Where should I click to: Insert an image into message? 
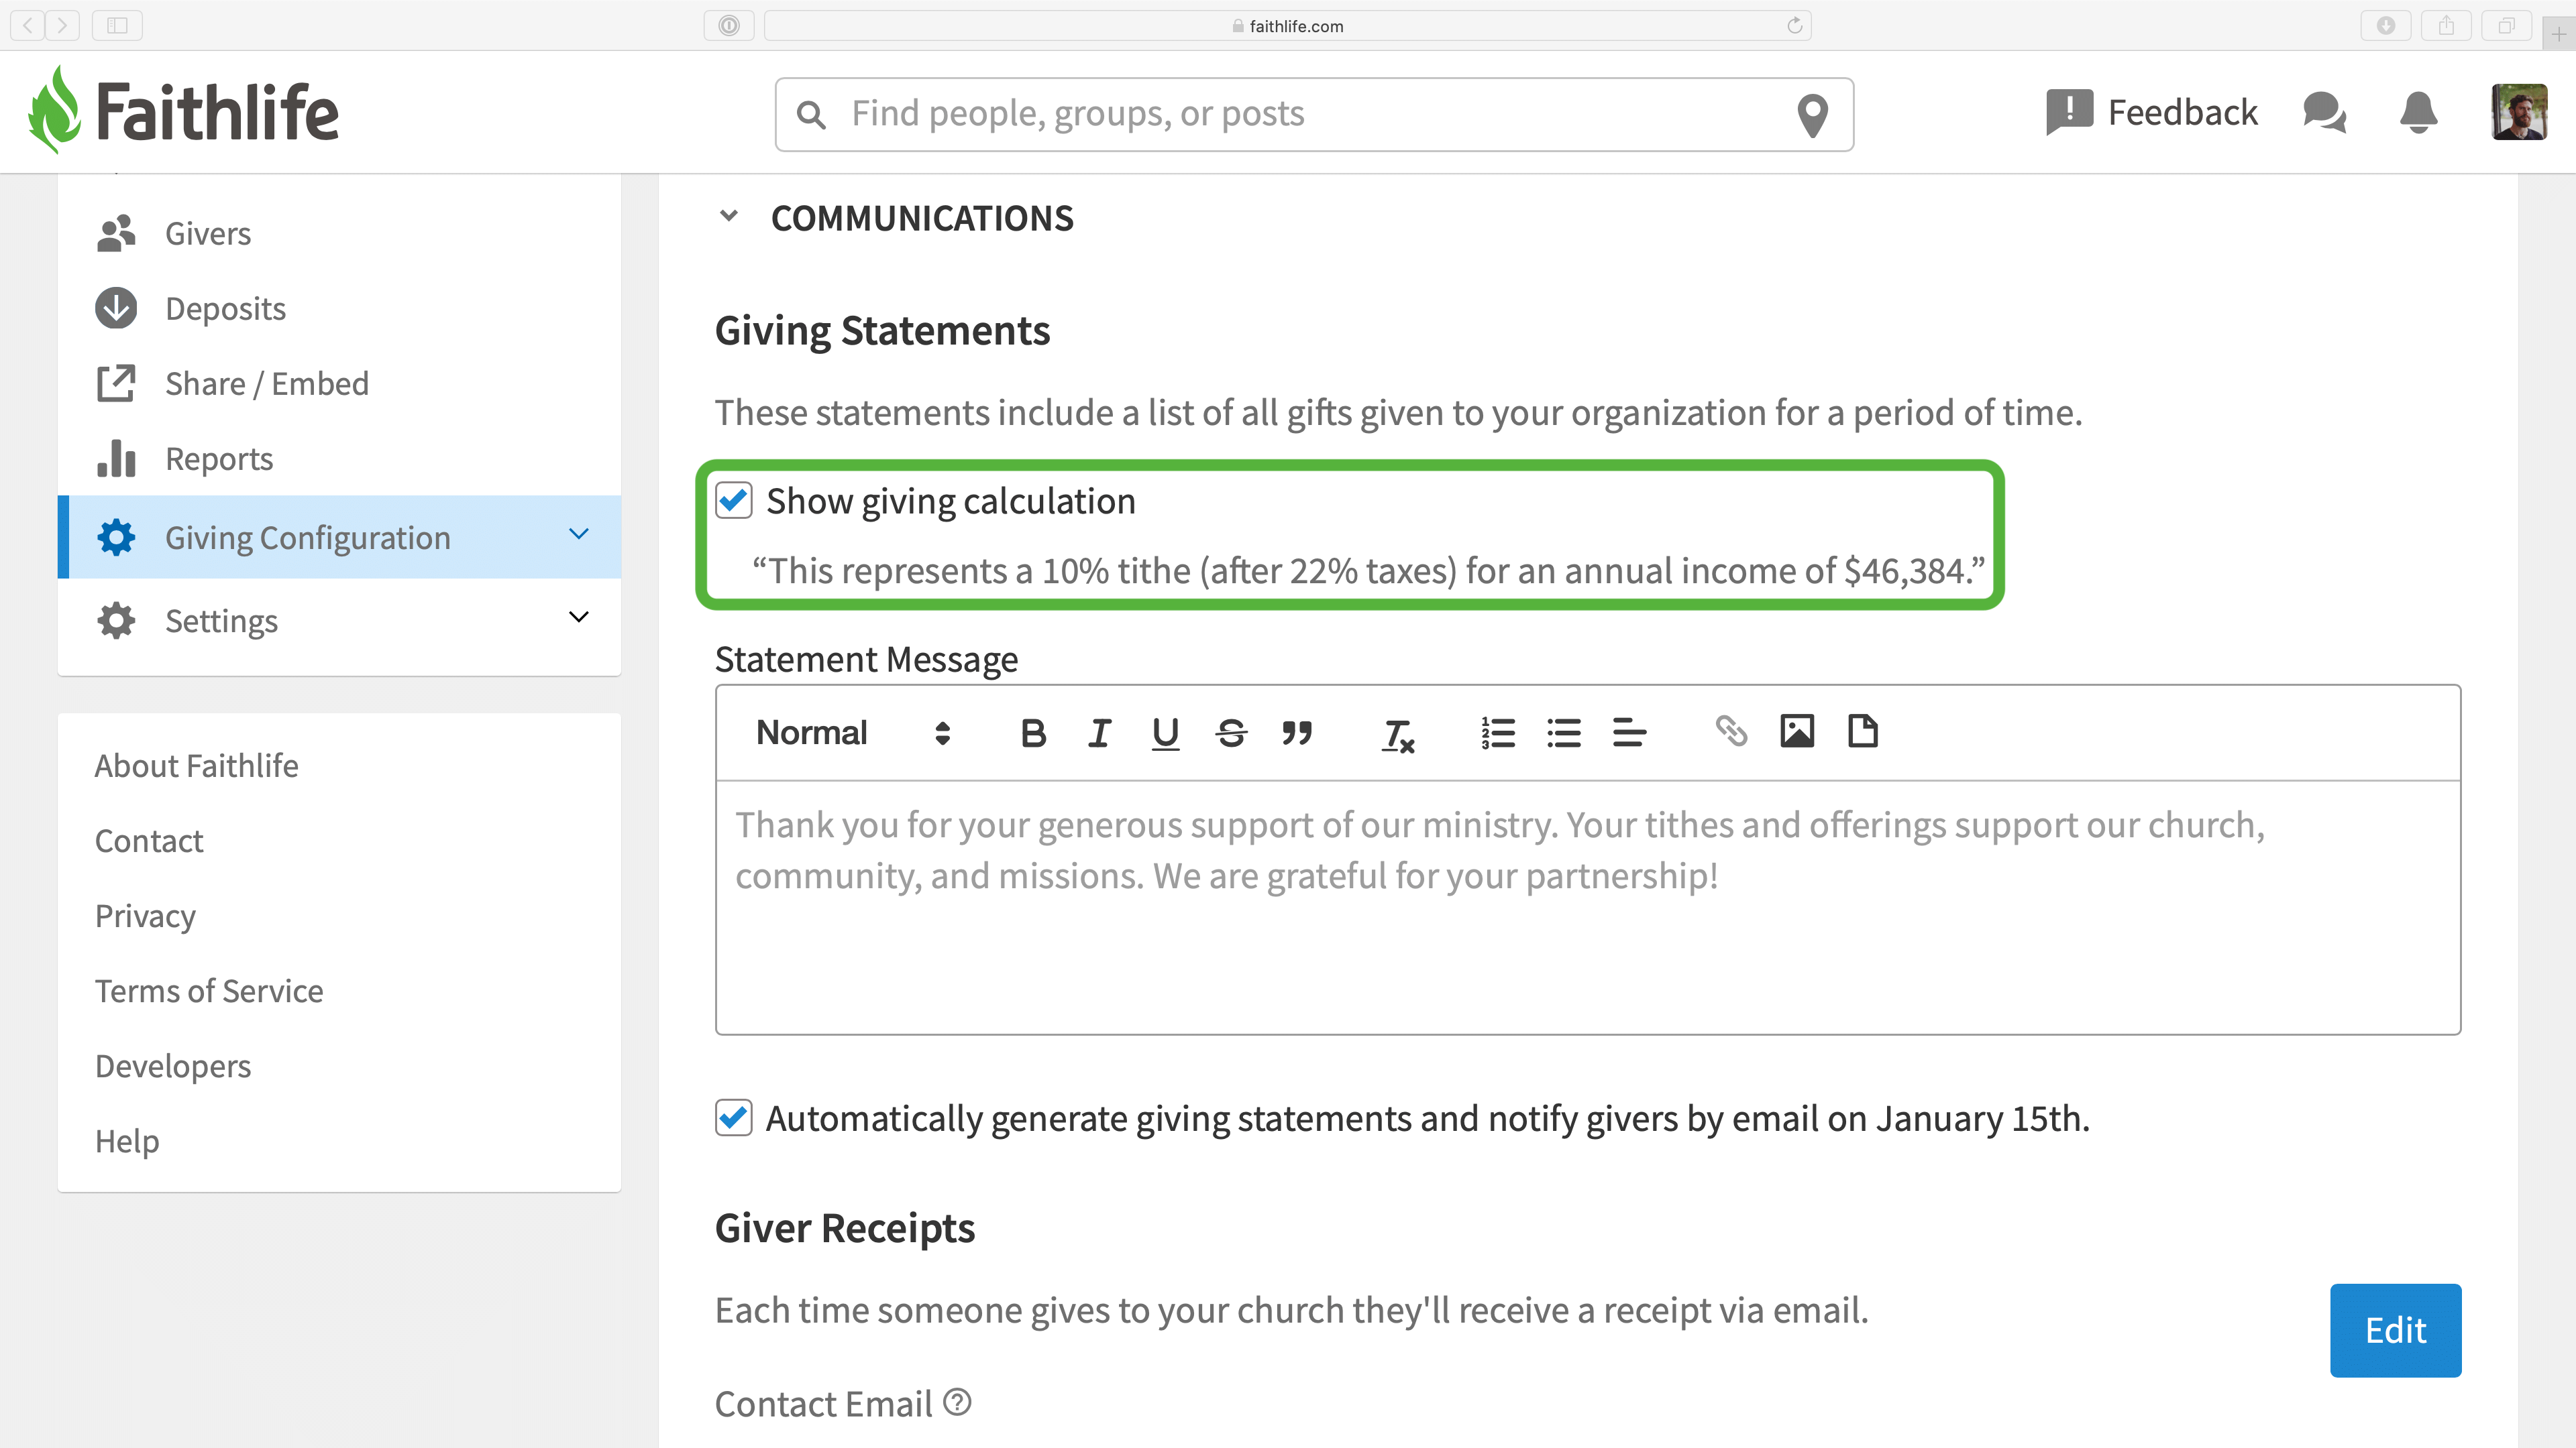pos(1797,731)
